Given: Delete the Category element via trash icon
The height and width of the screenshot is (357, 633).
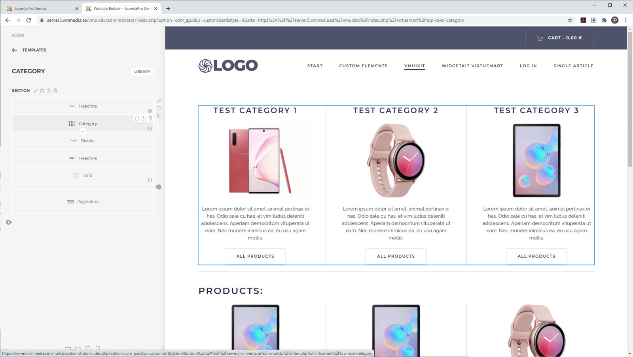Looking at the screenshot, I should (150, 118).
